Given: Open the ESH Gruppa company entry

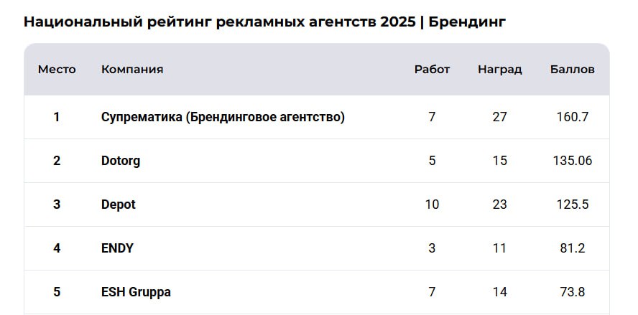Looking at the screenshot, I should [x=136, y=292].
